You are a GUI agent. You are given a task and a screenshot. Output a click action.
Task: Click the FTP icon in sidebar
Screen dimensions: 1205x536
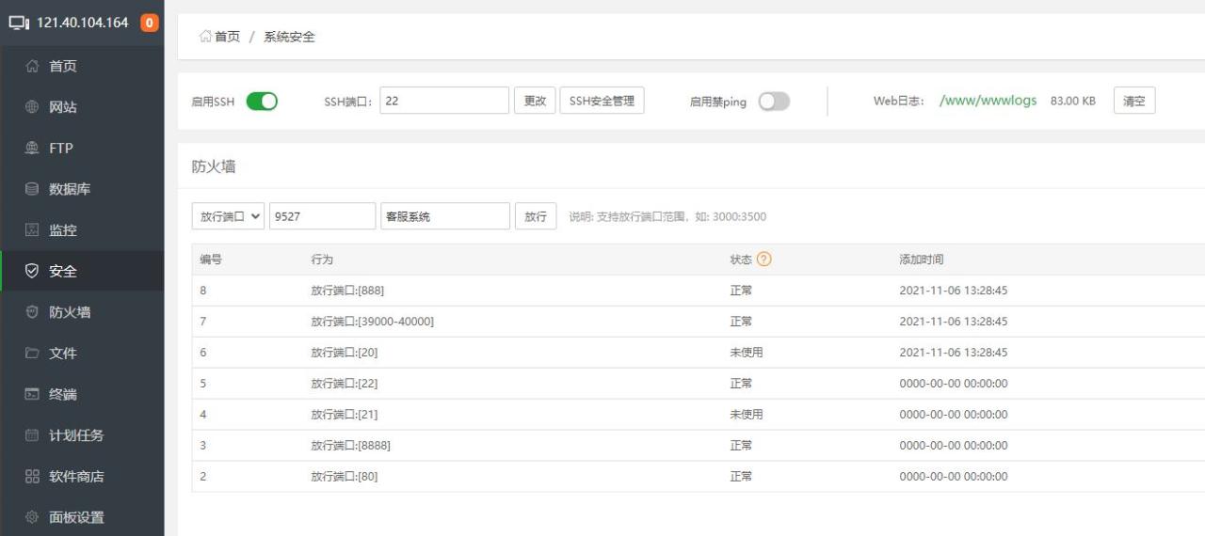[x=32, y=148]
